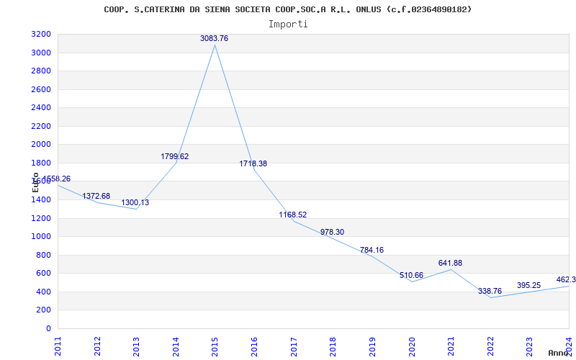576x360 pixels.
Task: Click the 2021 year axis label
Action: pyautogui.click(x=451, y=346)
